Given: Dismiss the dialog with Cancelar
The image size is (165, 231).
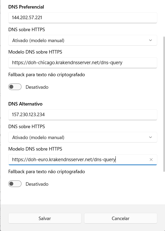Looking at the screenshot, I should [121, 218].
